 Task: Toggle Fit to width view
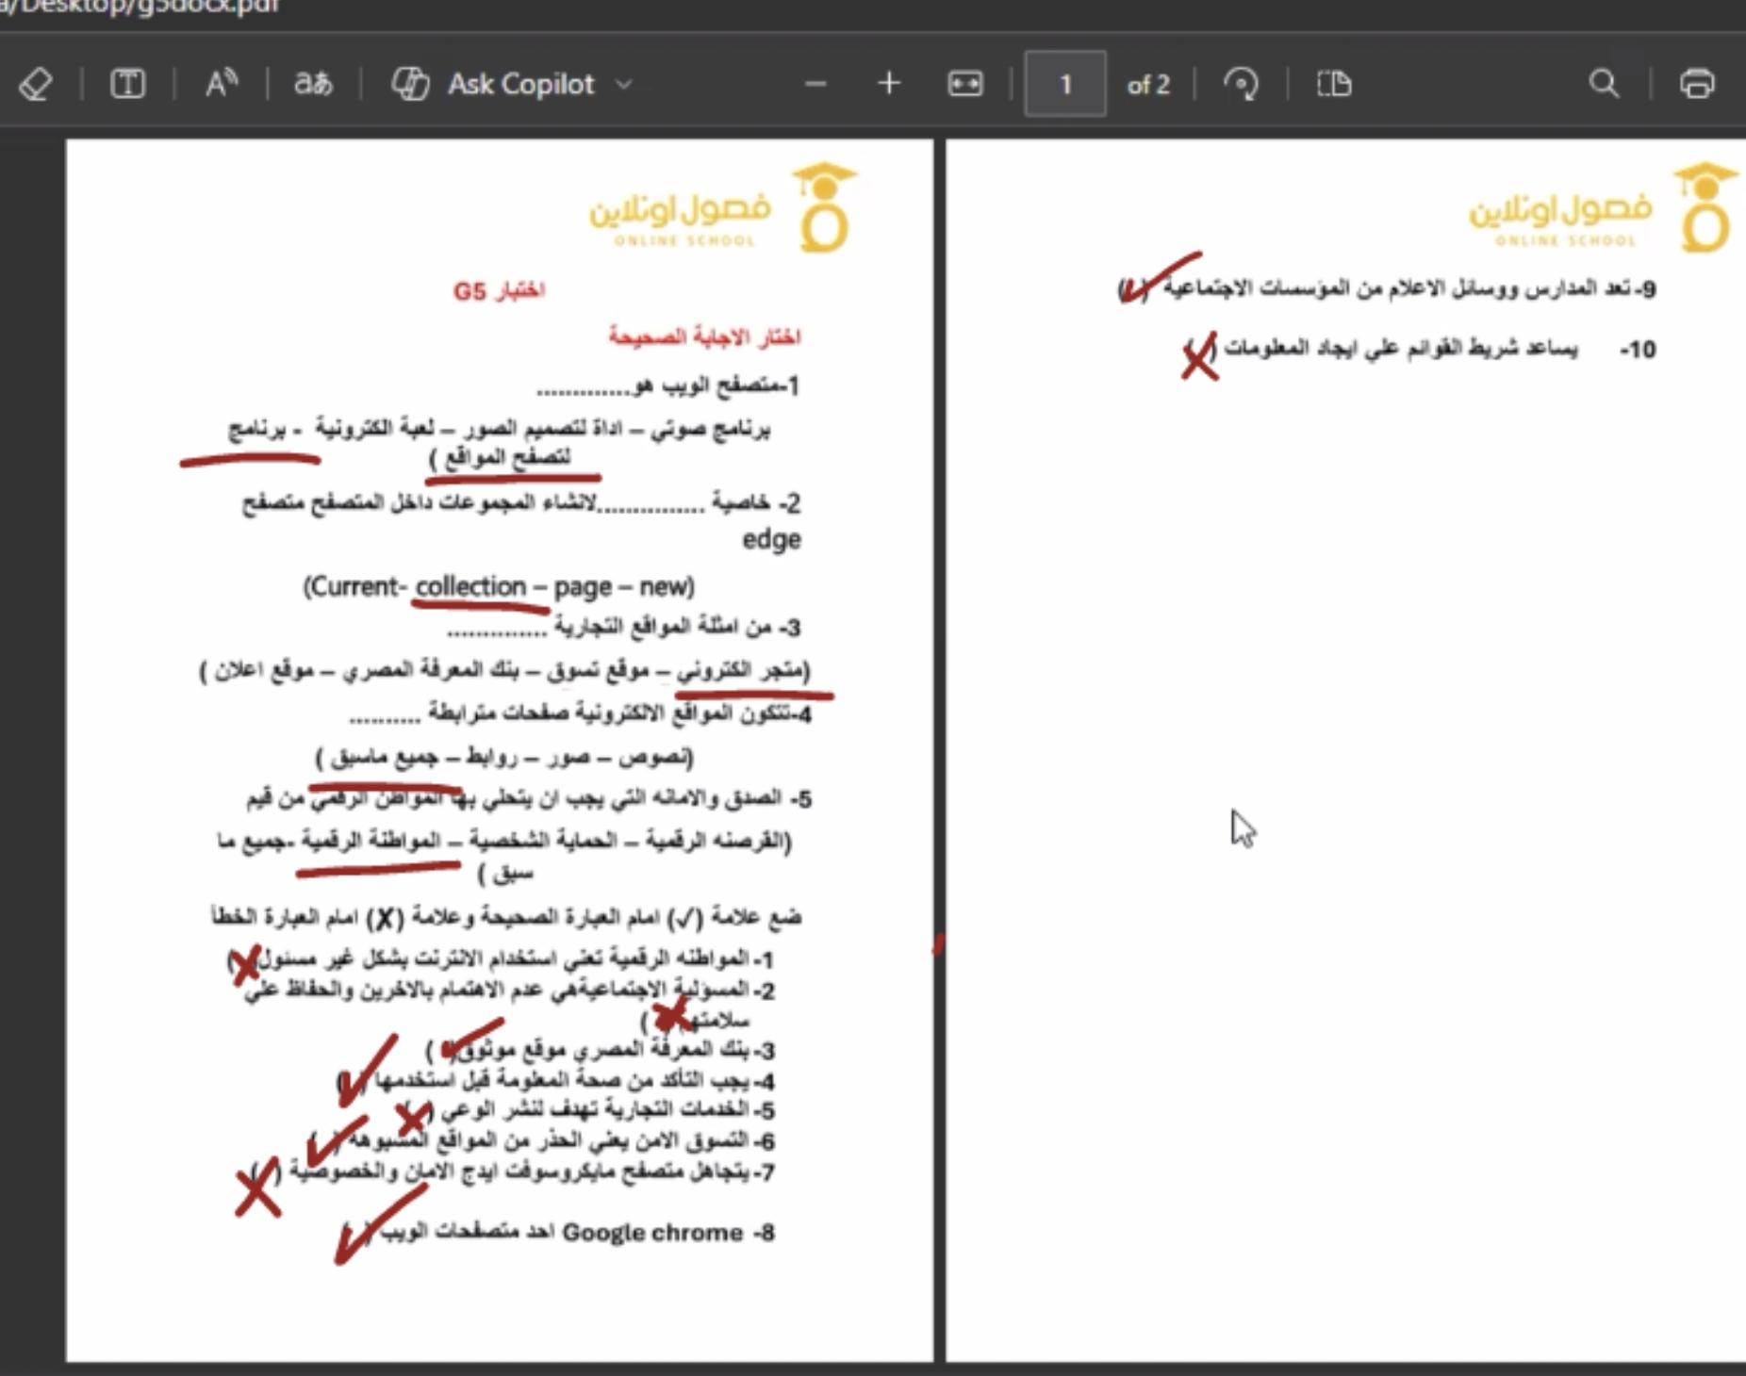[964, 84]
